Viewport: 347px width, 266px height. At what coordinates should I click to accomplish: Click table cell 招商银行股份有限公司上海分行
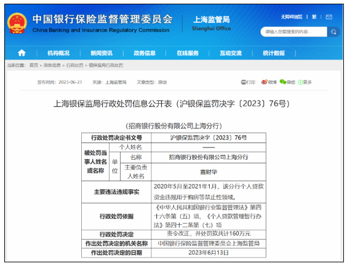(209, 157)
